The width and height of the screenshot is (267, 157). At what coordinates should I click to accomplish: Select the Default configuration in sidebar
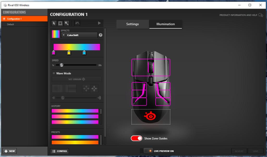coord(11,24)
